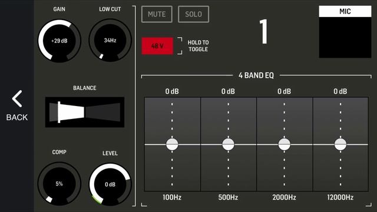Viewport: 377px width, 212px height.
Task: Click the 500Hz frequency label
Action: point(228,198)
